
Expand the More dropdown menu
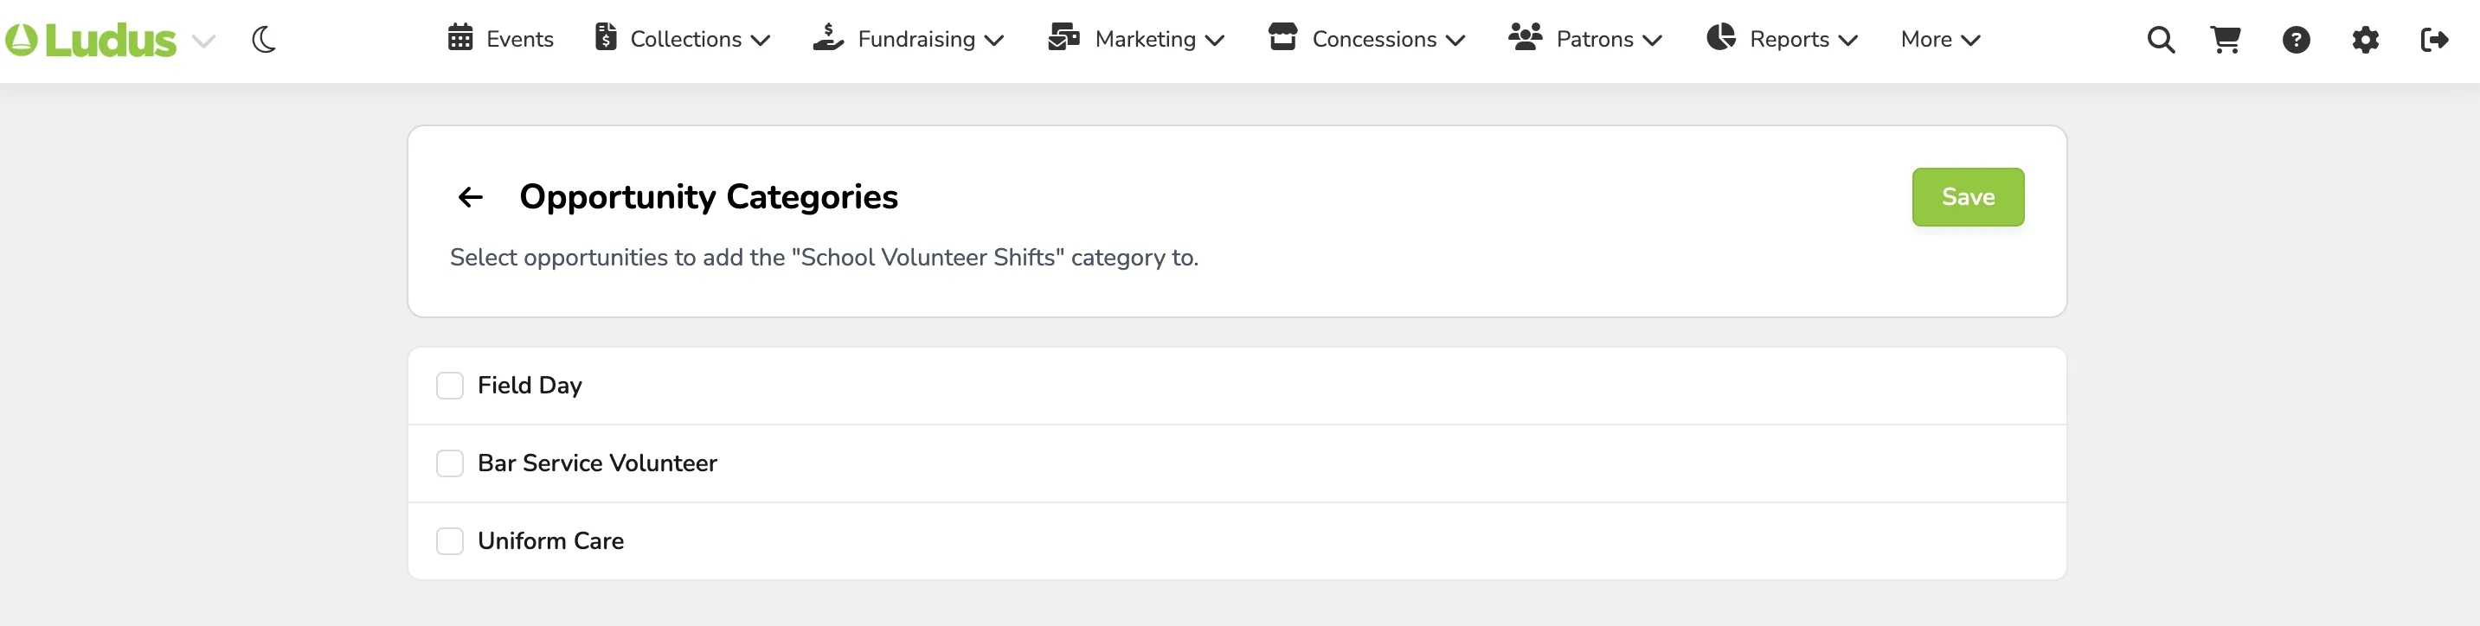coord(1940,40)
